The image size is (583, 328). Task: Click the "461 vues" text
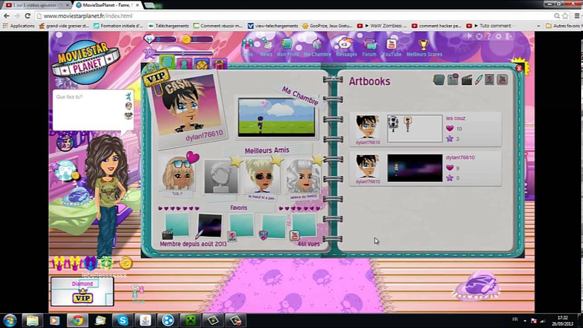click(308, 244)
